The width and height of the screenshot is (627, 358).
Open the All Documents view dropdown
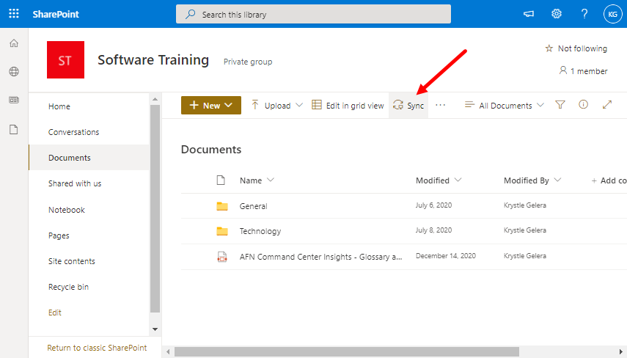click(505, 106)
